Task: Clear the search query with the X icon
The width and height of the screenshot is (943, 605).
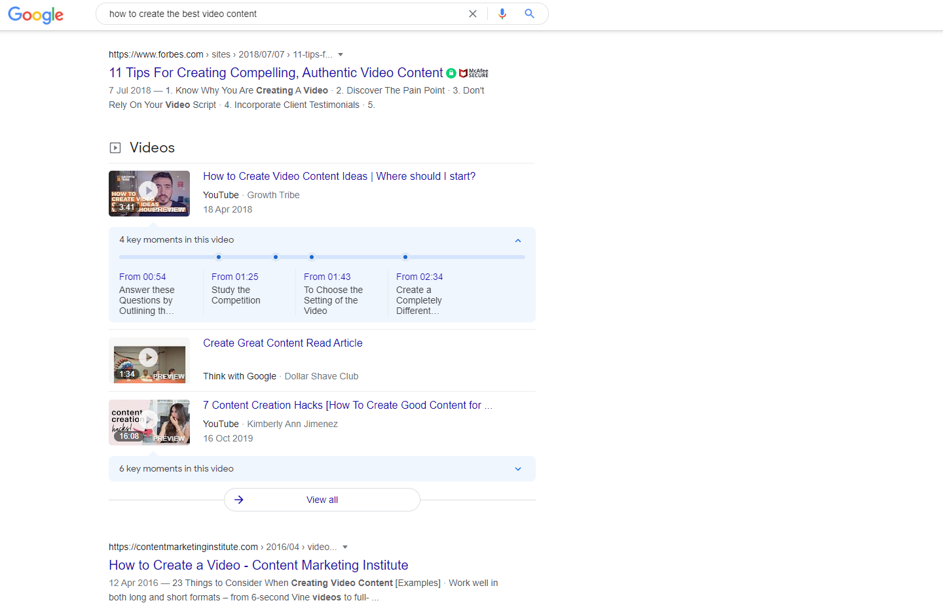Action: (473, 14)
